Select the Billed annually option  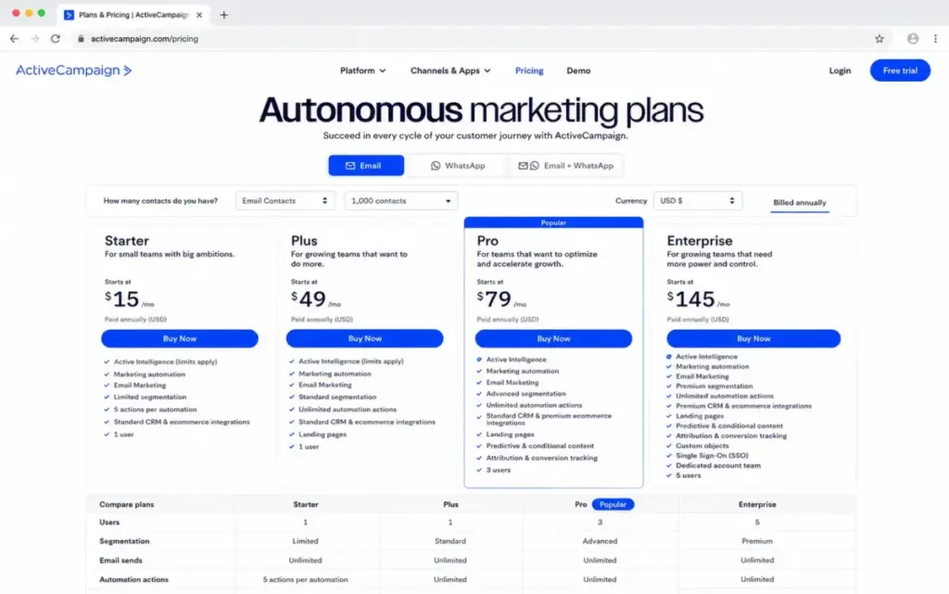(x=799, y=203)
